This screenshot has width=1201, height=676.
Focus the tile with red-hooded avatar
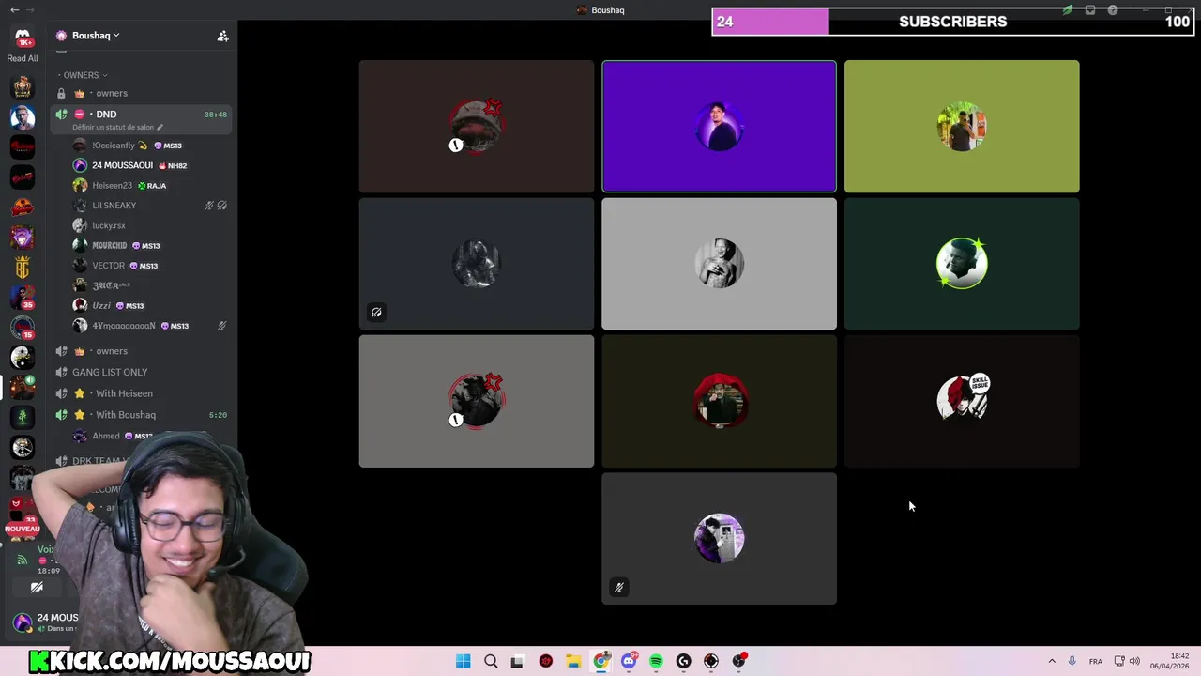(719, 401)
